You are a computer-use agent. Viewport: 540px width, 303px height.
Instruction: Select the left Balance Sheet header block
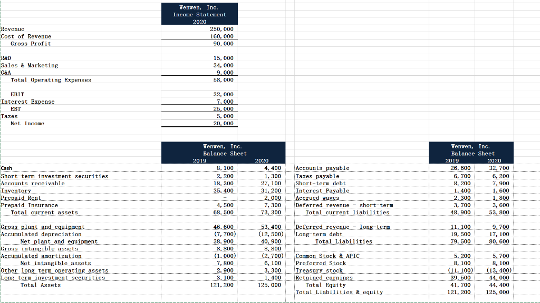click(x=223, y=153)
